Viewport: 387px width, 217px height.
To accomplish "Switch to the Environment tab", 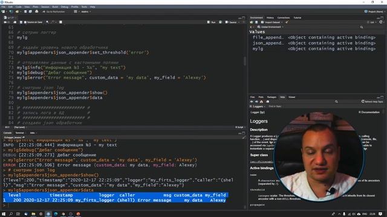I will (256, 17).
